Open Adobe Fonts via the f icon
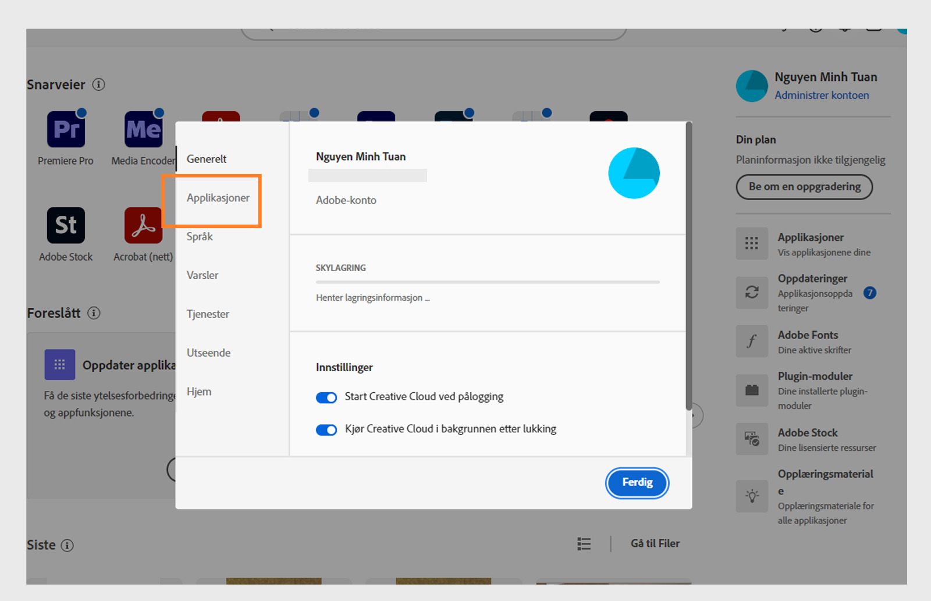931x601 pixels. (752, 342)
